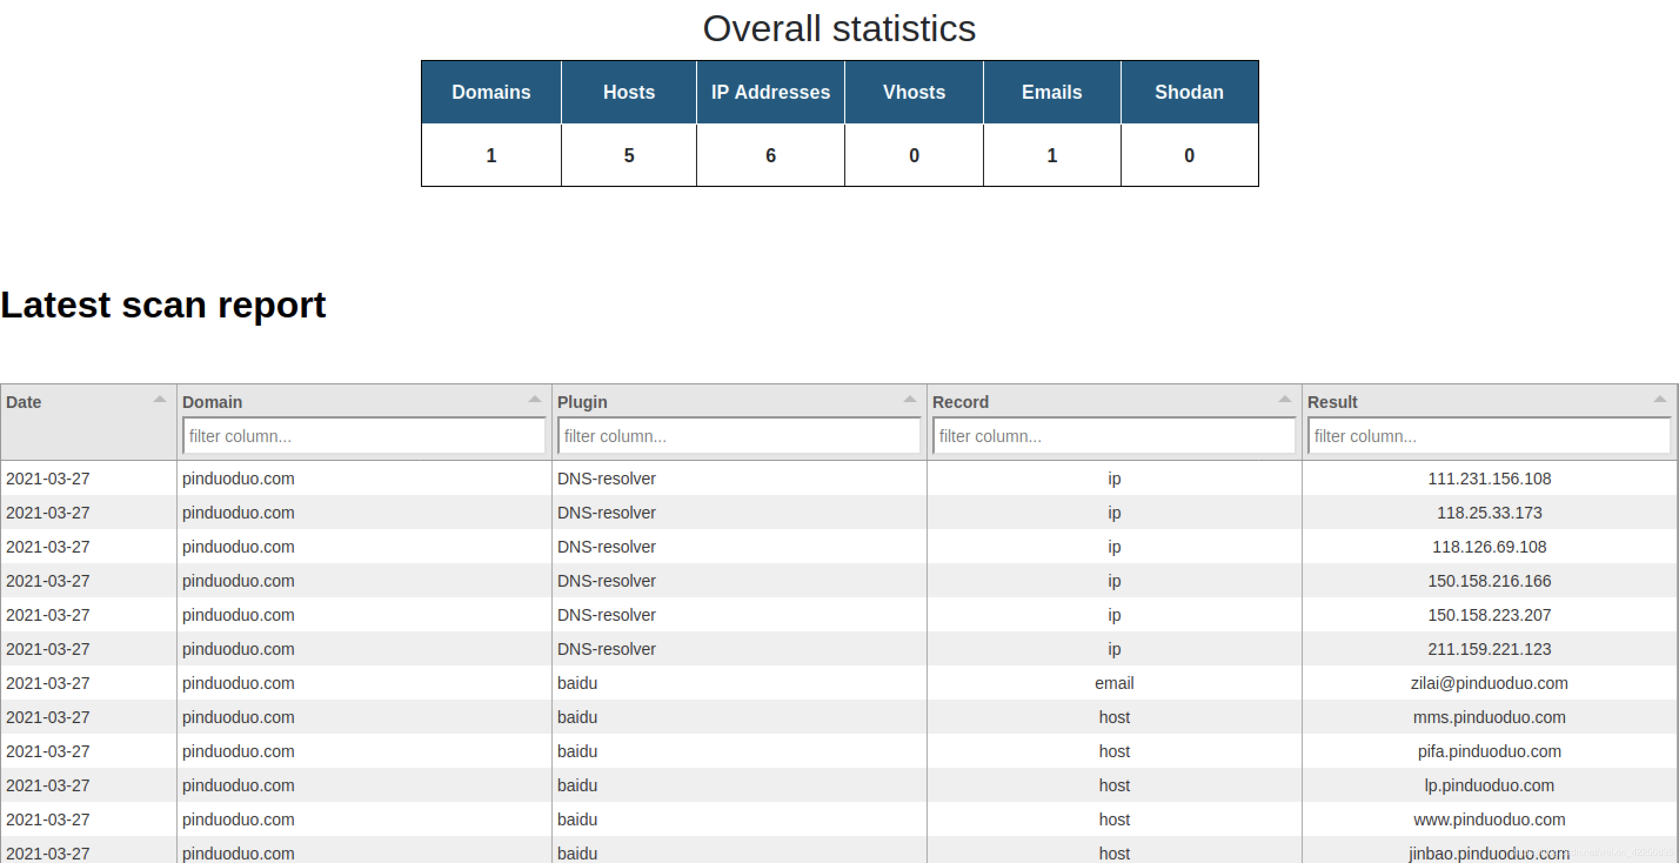The height and width of the screenshot is (863, 1679).
Task: Click the date in the 150.158.216.166 row
Action: (x=48, y=581)
